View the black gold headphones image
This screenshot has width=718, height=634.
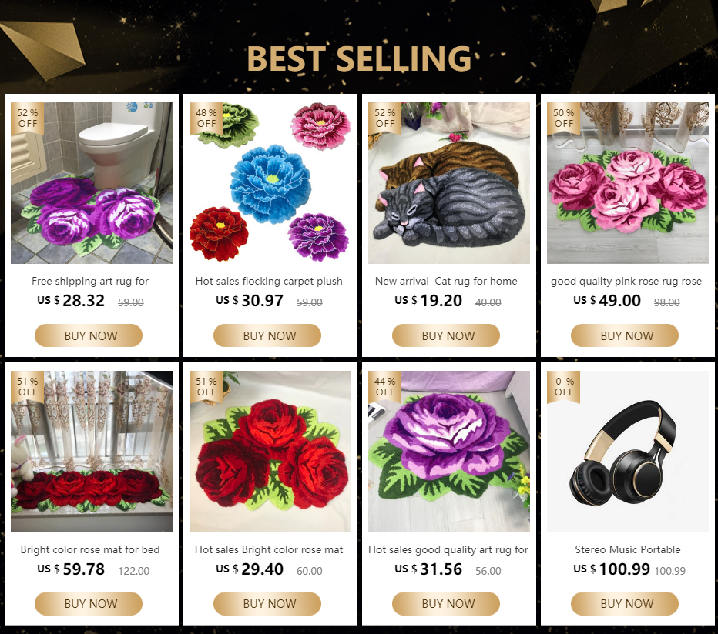pyautogui.click(x=628, y=452)
